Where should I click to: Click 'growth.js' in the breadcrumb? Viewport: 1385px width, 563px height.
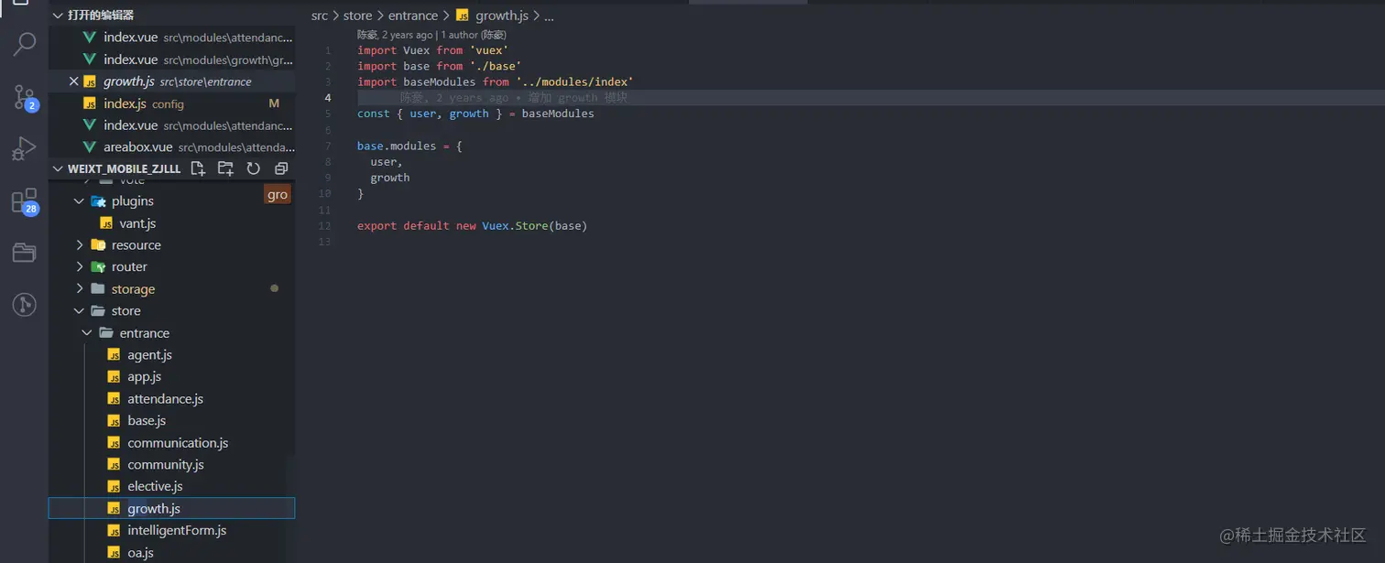tap(501, 16)
